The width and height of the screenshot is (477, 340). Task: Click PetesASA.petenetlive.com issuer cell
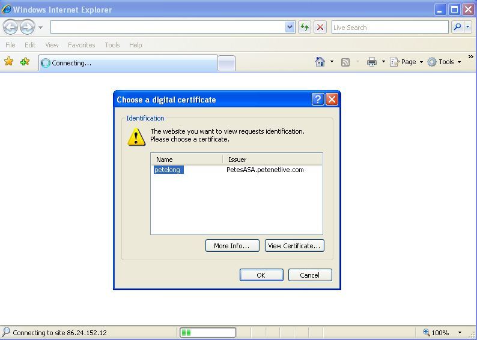coord(265,170)
